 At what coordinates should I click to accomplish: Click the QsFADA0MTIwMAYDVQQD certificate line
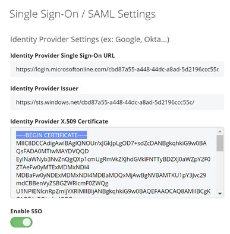(x=52, y=151)
